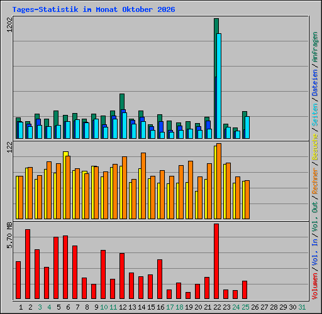The image size is (322, 314).
Task: Click the red Volumen bar for day 2
Action: (x=28, y=264)
